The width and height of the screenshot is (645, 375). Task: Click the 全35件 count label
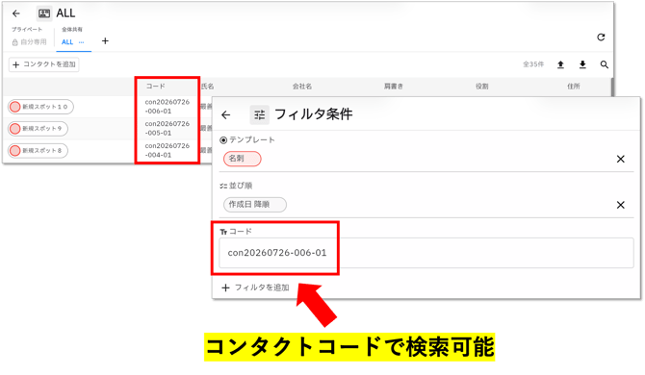coord(533,64)
